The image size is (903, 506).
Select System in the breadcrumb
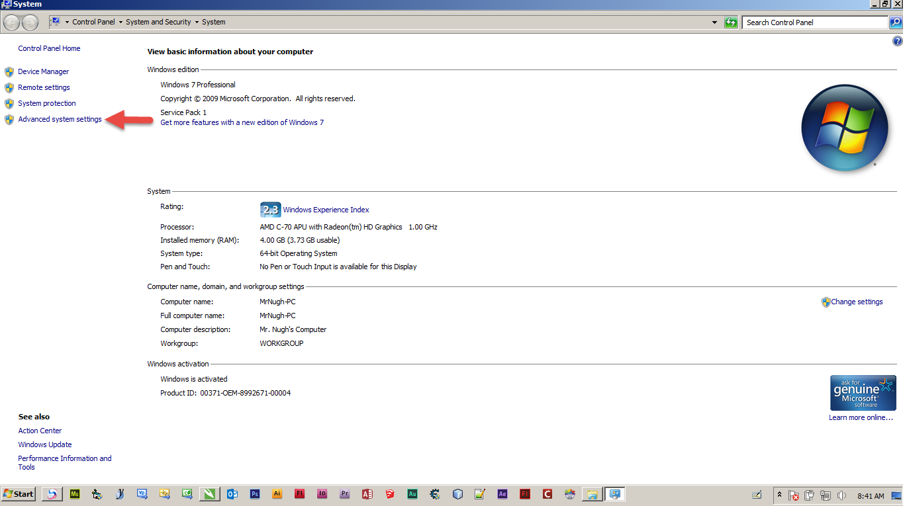coord(214,22)
